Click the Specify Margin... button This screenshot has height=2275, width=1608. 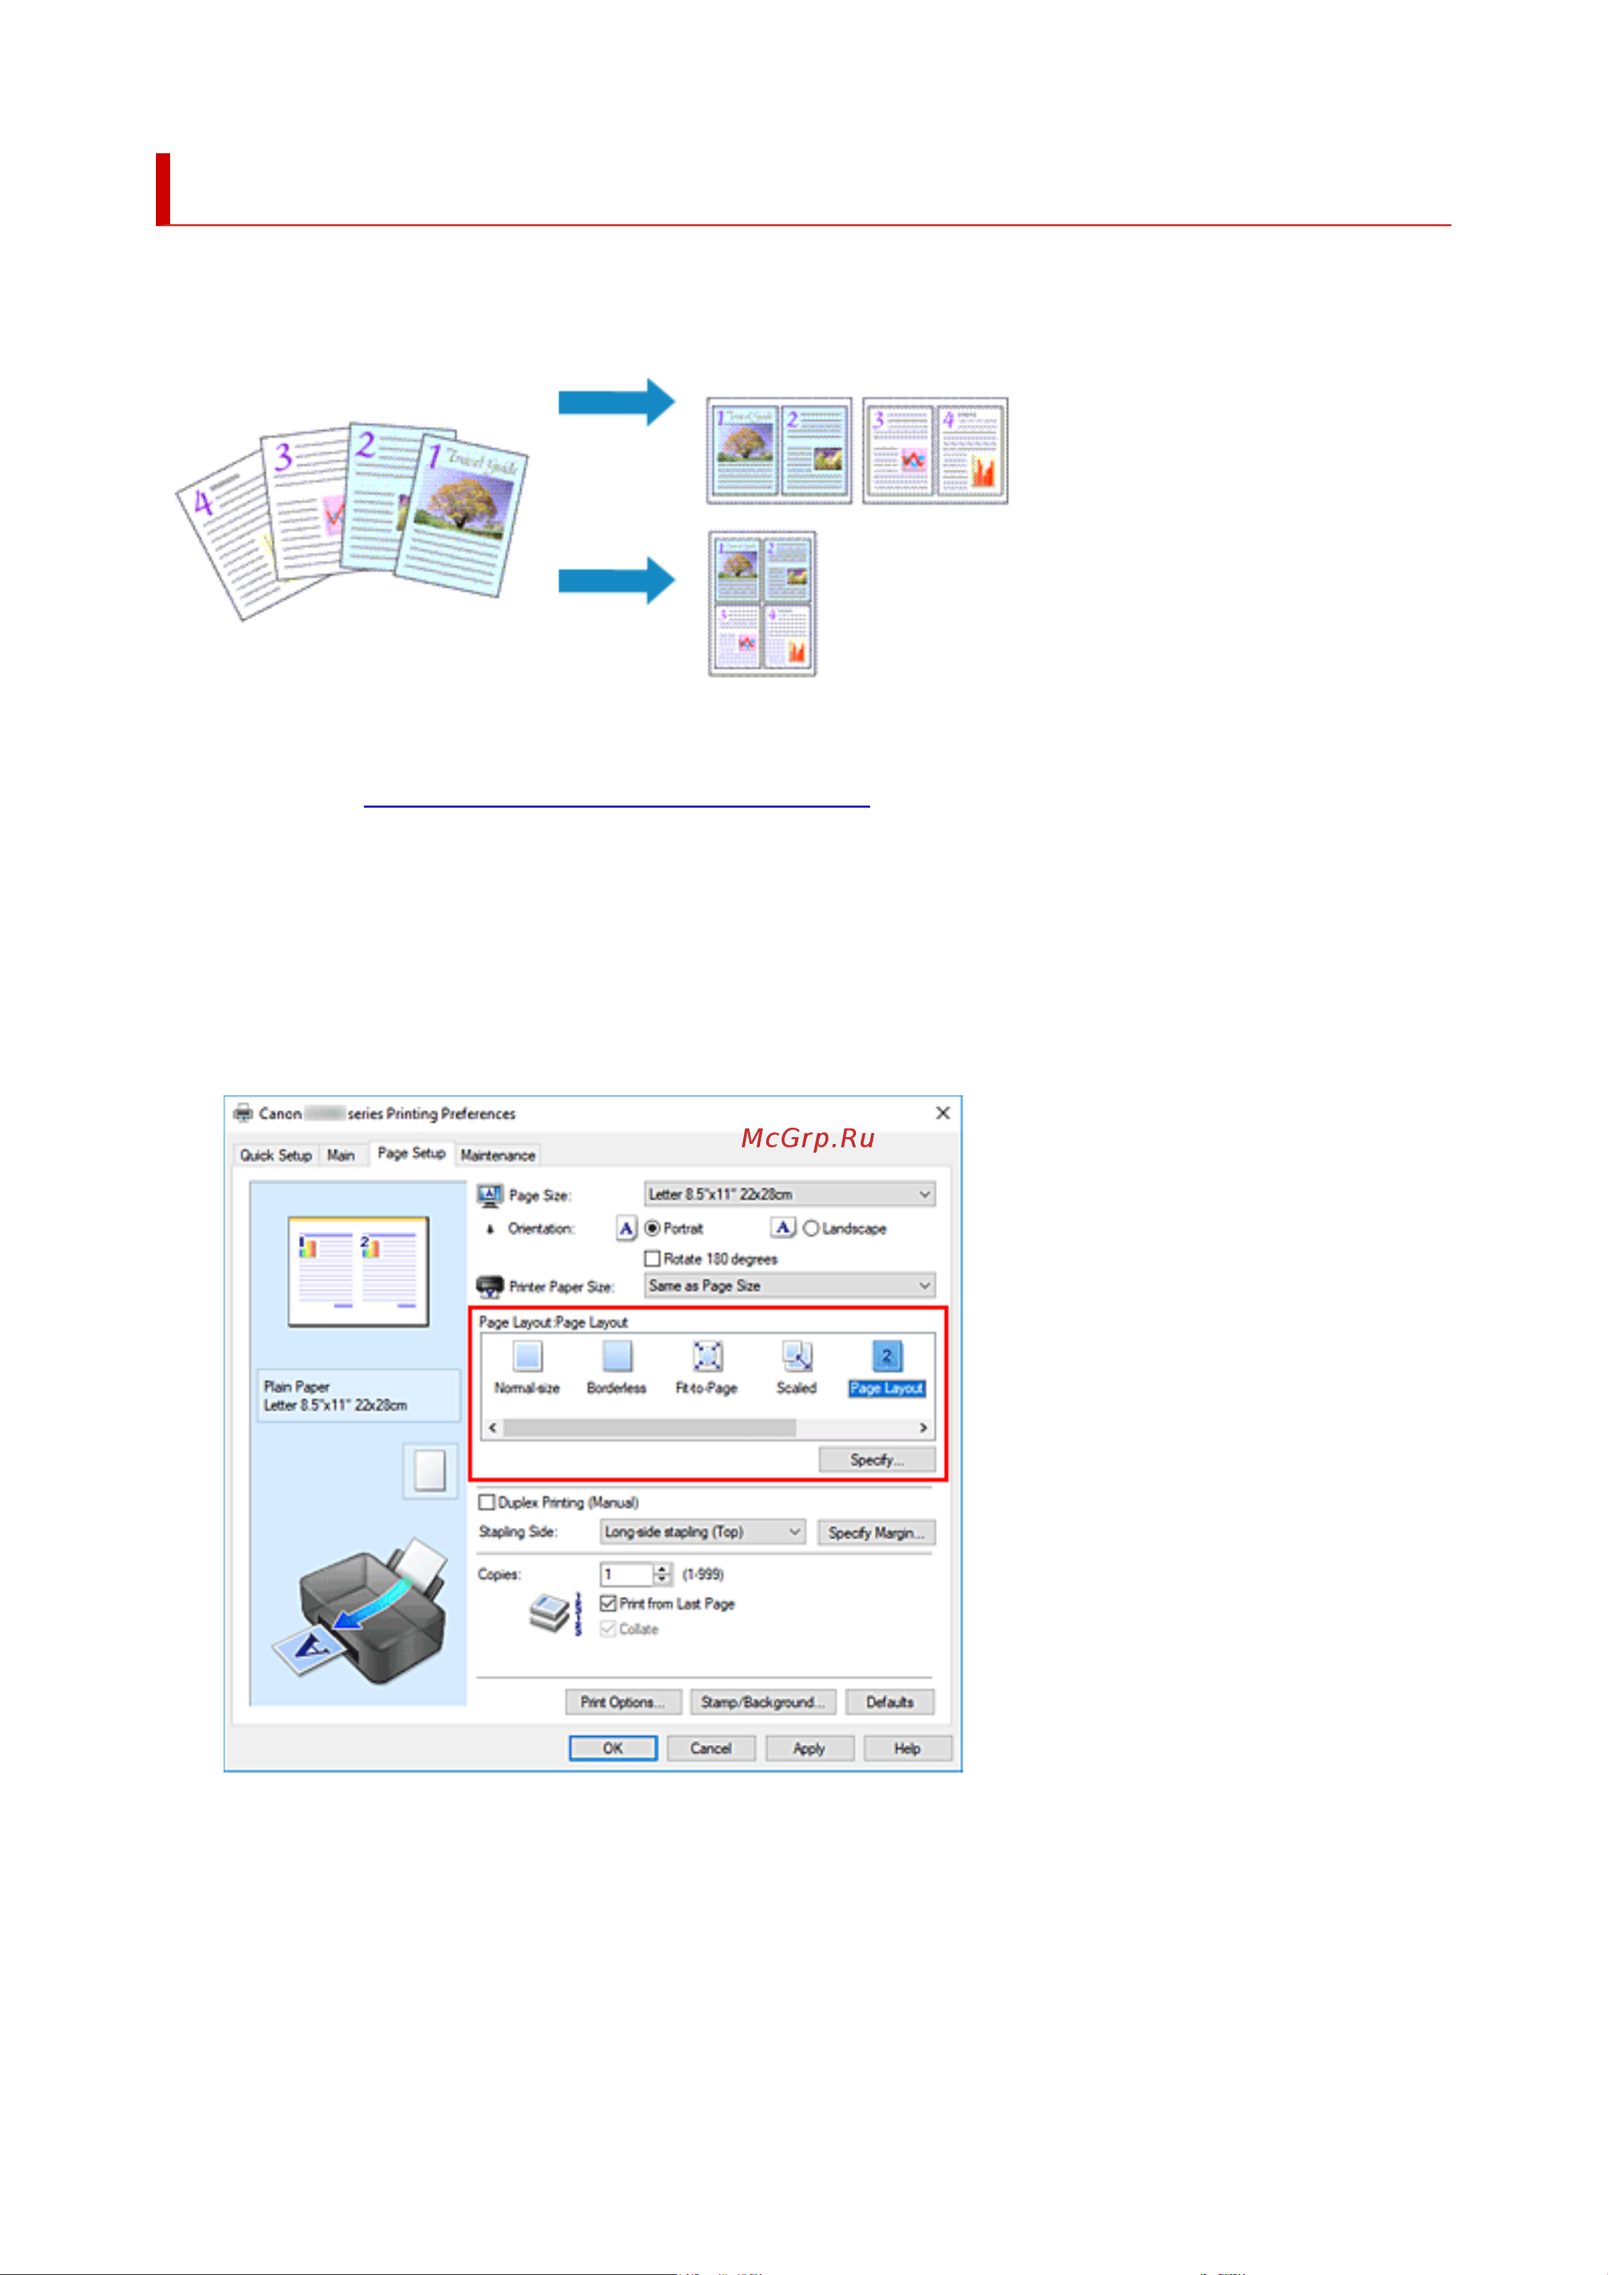click(x=876, y=1533)
